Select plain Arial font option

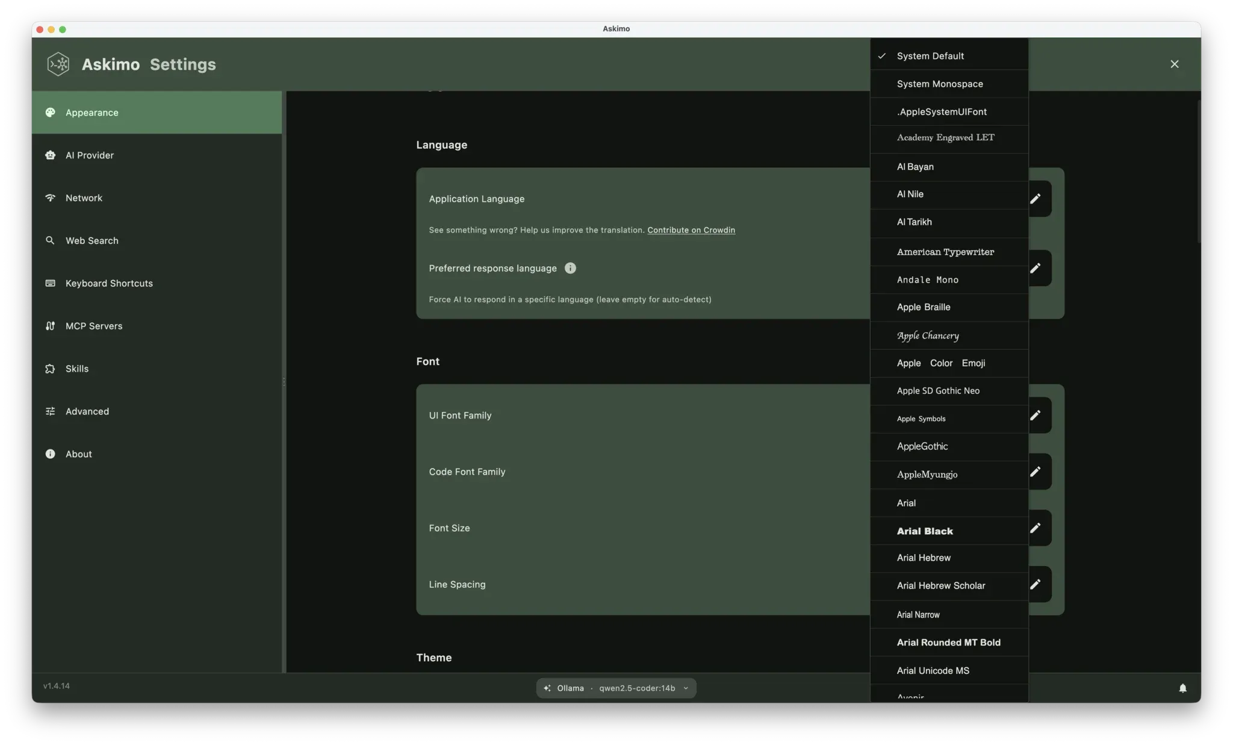949,503
